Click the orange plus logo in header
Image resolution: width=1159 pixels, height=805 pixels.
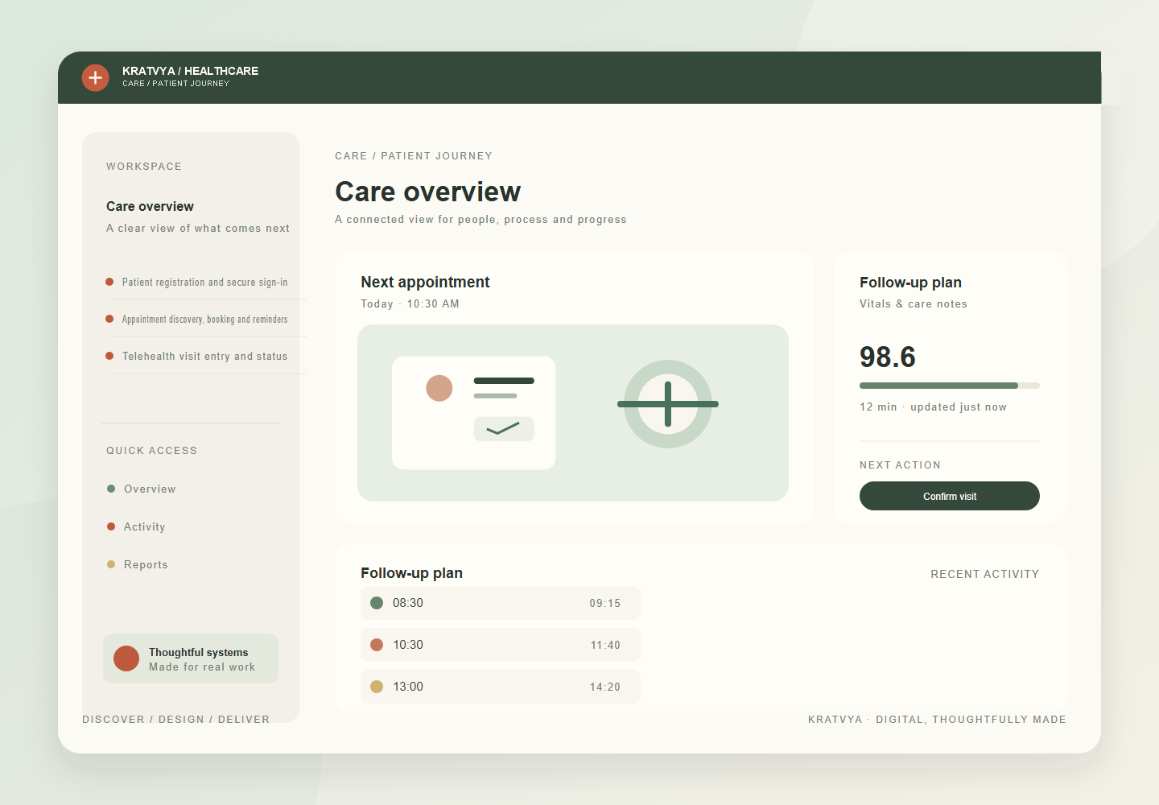(x=95, y=77)
